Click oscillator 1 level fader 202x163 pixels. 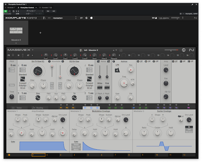(52, 71)
